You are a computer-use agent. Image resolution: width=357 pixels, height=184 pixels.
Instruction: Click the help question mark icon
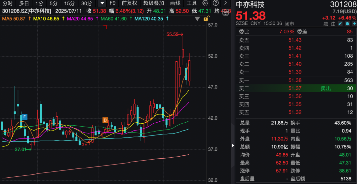[x=216, y=3]
